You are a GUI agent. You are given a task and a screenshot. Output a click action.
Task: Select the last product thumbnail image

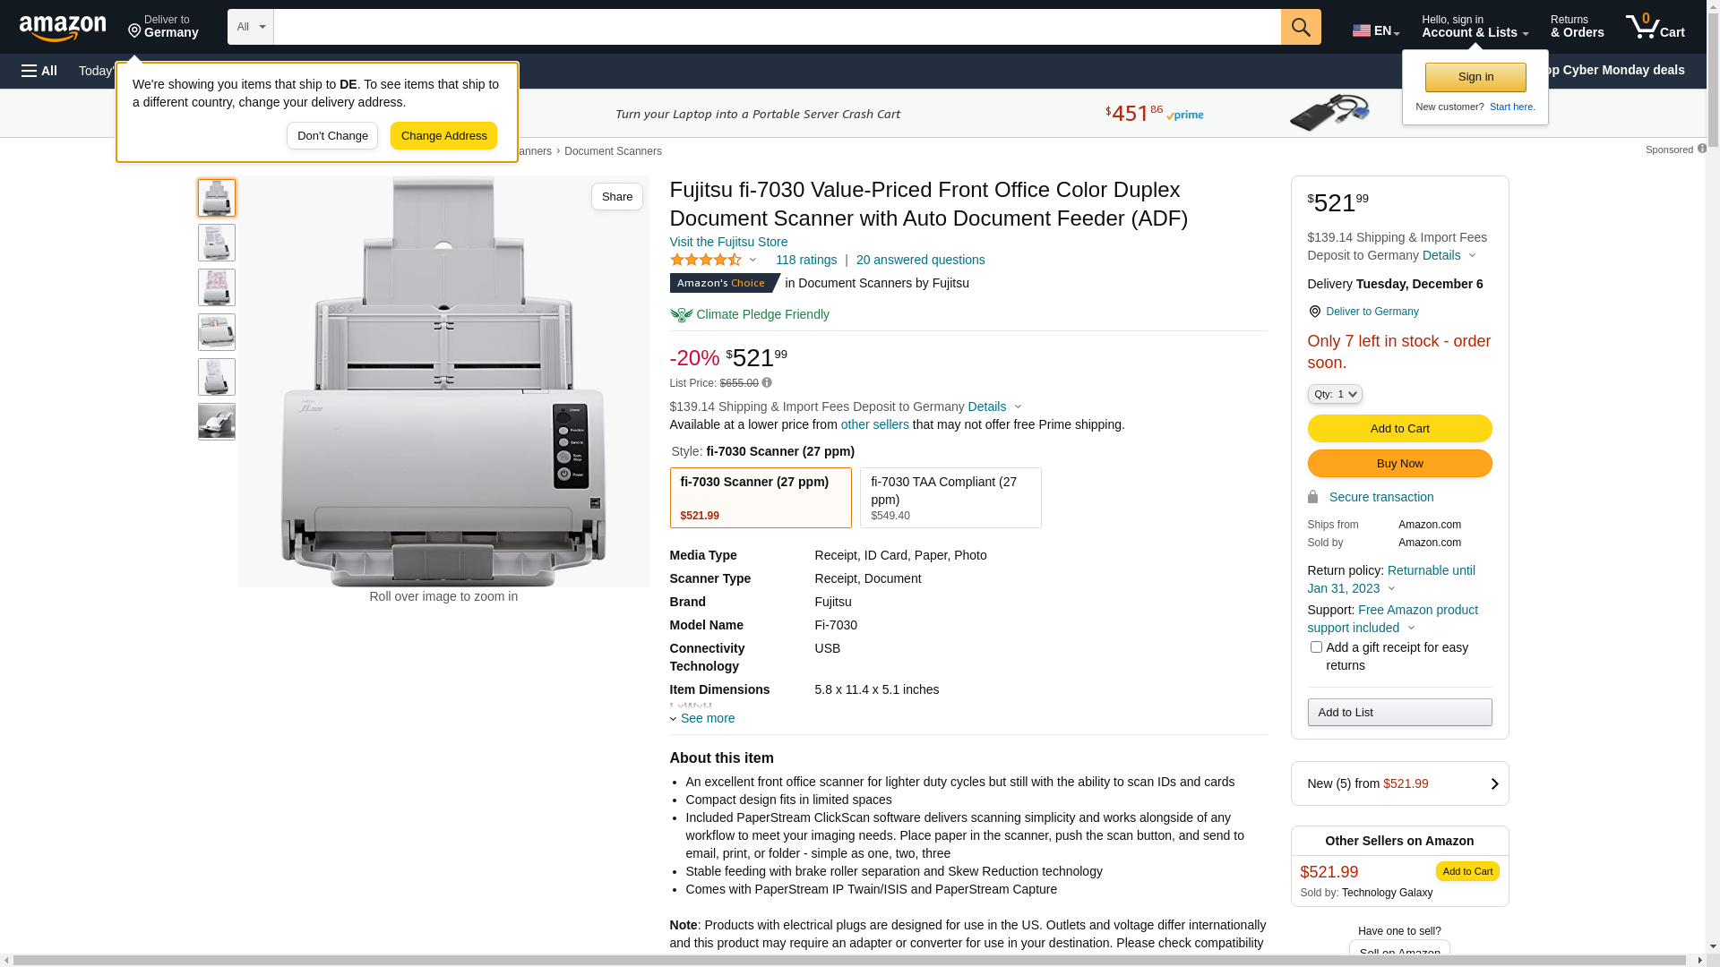pos(217,422)
